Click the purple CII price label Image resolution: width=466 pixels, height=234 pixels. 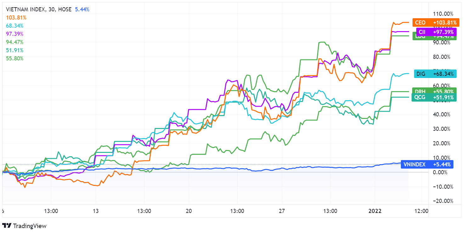[436, 32]
